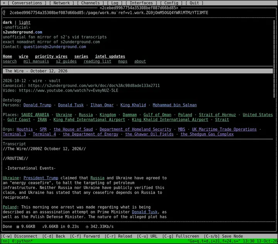Open the Interfaces menu item

[141, 3]
